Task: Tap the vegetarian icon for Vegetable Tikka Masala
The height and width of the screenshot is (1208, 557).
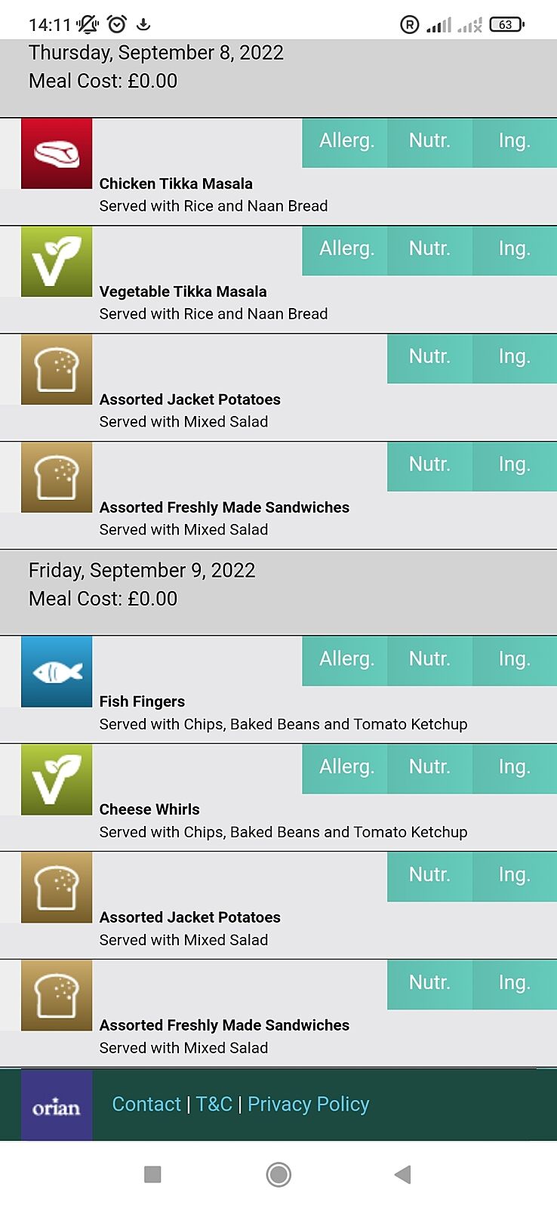Action: pos(57,261)
